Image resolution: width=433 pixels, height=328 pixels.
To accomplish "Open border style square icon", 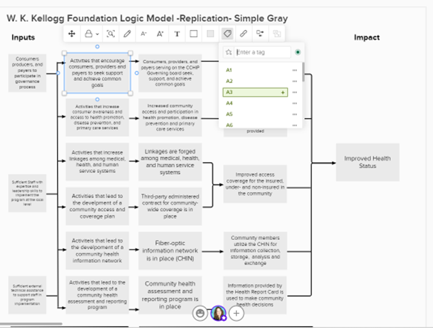I will click(x=194, y=34).
